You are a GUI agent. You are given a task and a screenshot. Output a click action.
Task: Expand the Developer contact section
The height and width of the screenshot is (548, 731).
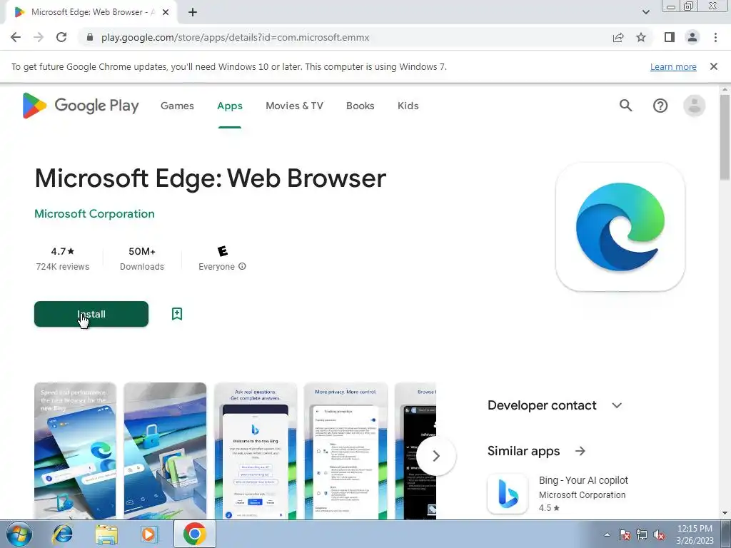pyautogui.click(x=617, y=405)
